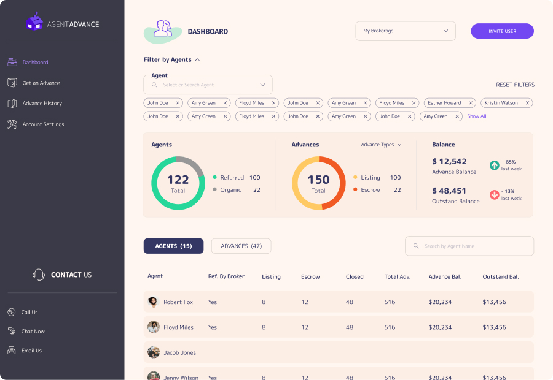Click Reset Filters
The height and width of the screenshot is (380, 553).
[x=515, y=85]
